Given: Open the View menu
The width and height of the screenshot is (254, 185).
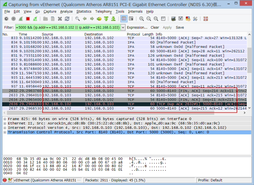Looking at the screenshot, I should click(x=27, y=11).
